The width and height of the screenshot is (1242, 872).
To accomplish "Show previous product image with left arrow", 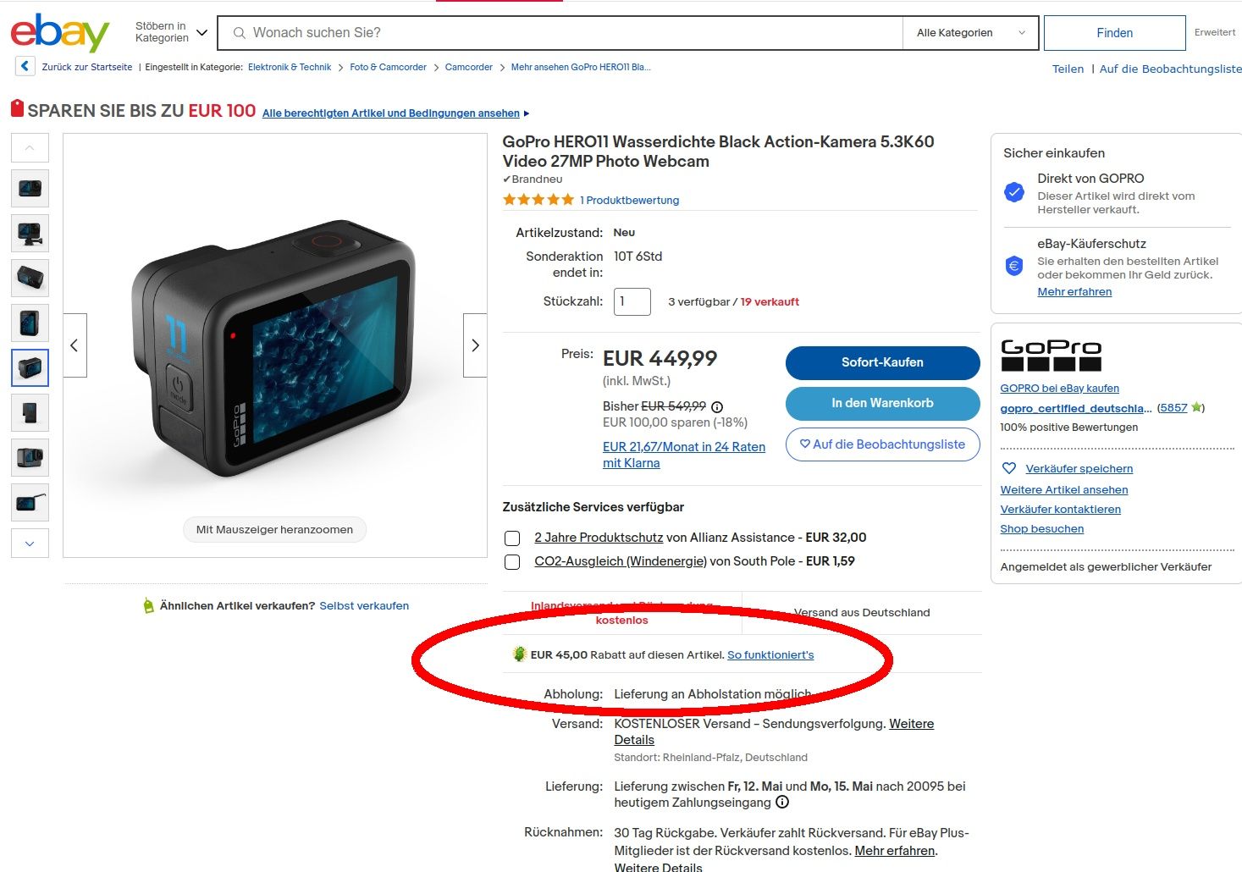I will pyautogui.click(x=75, y=345).
